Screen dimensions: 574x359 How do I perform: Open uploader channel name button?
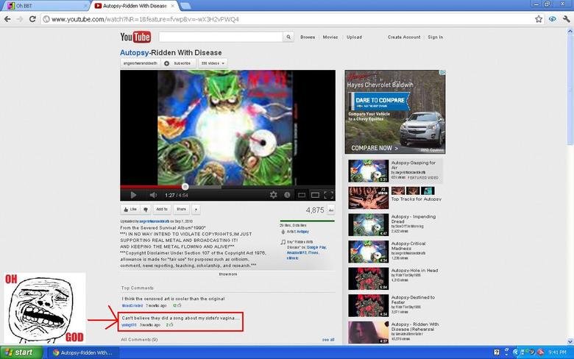(141, 63)
